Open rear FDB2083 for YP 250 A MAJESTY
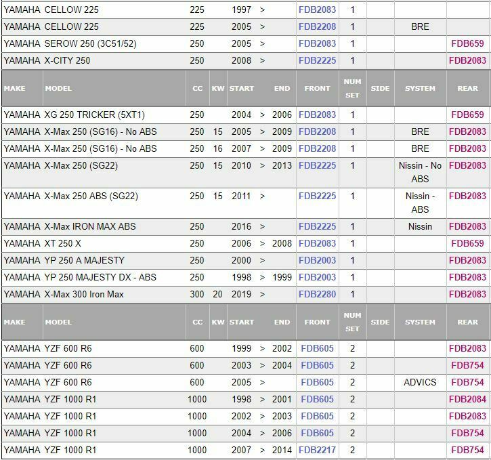 [467, 260]
